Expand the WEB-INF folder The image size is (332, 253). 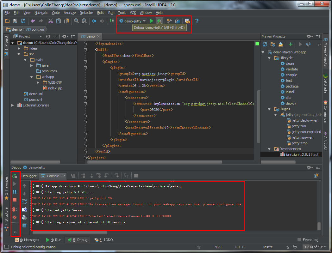click(38, 82)
